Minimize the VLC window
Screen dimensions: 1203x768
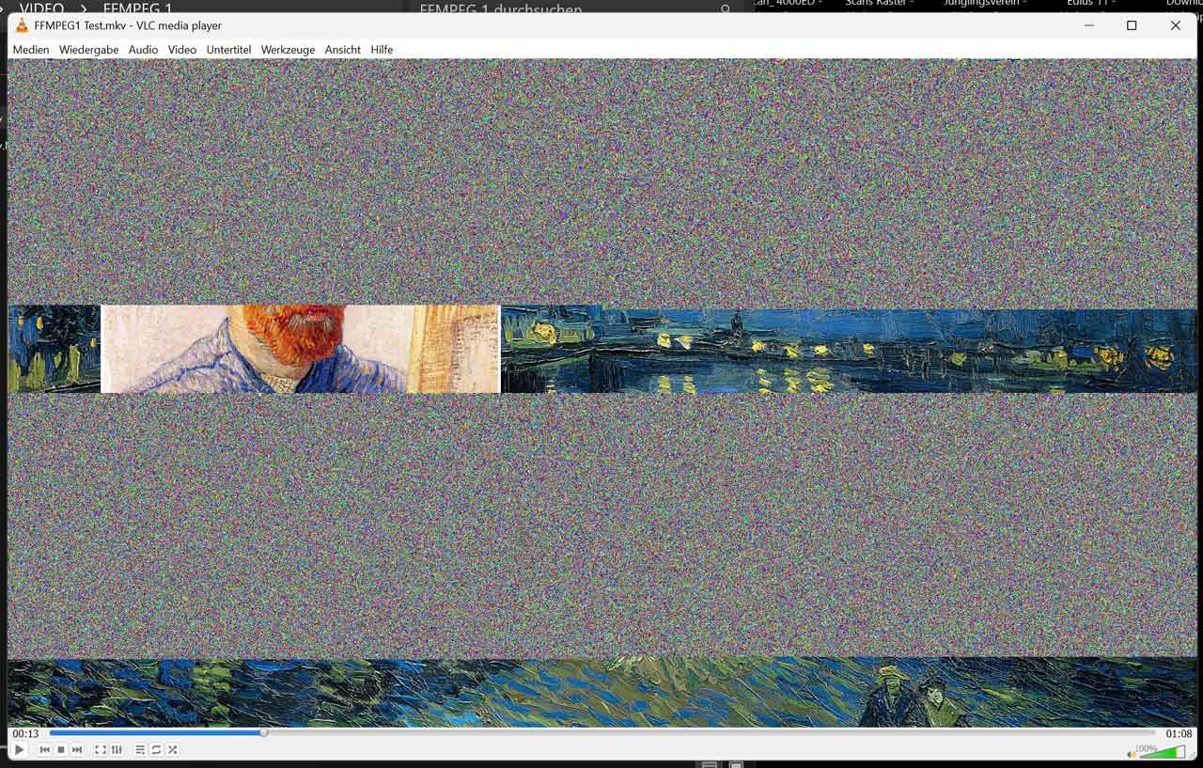tap(1089, 25)
